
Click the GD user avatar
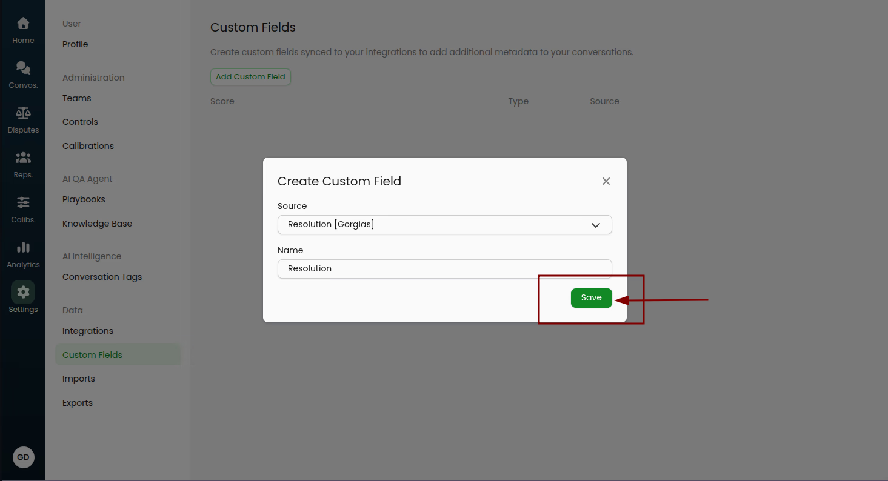pyautogui.click(x=23, y=457)
